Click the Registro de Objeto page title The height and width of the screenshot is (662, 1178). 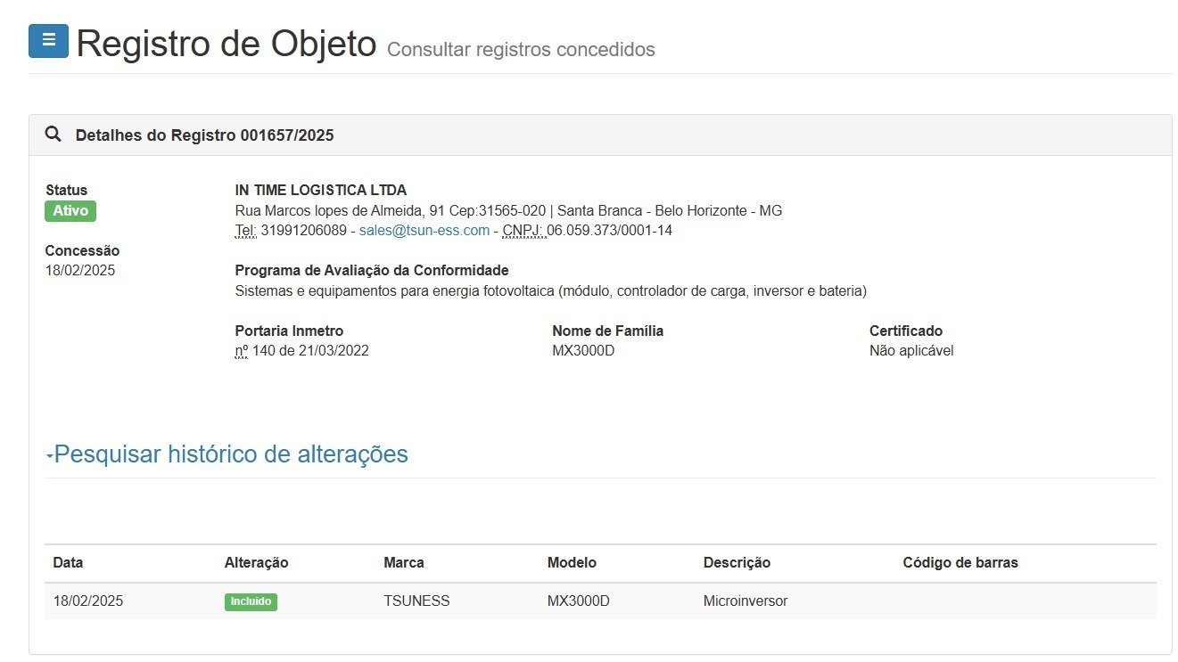[227, 44]
